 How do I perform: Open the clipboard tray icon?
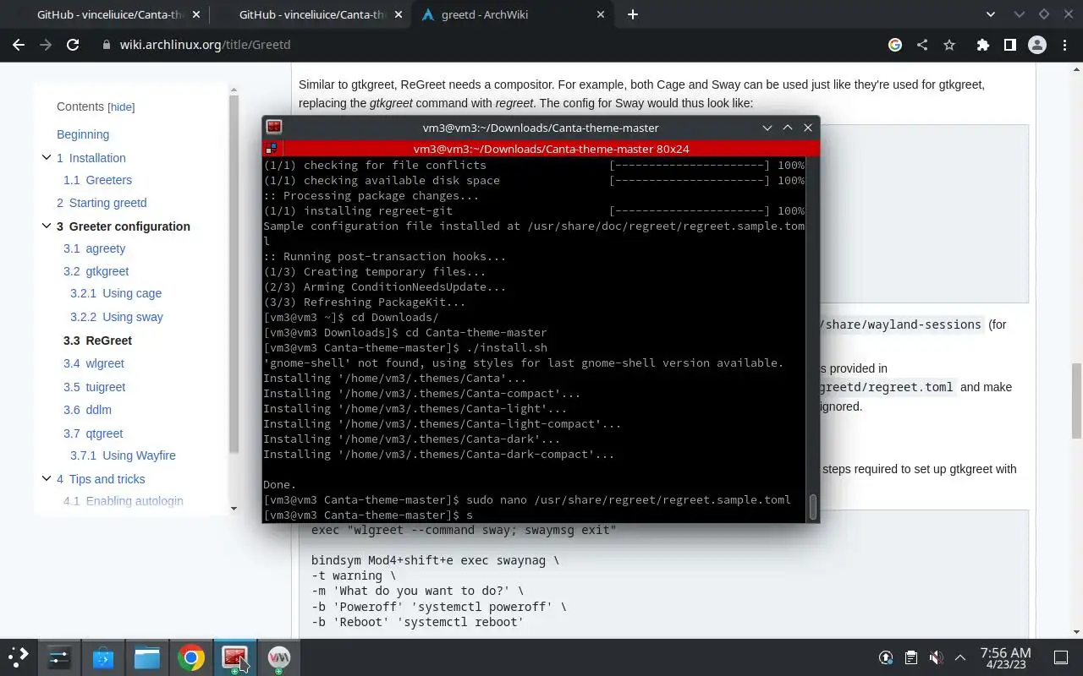pos(910,657)
